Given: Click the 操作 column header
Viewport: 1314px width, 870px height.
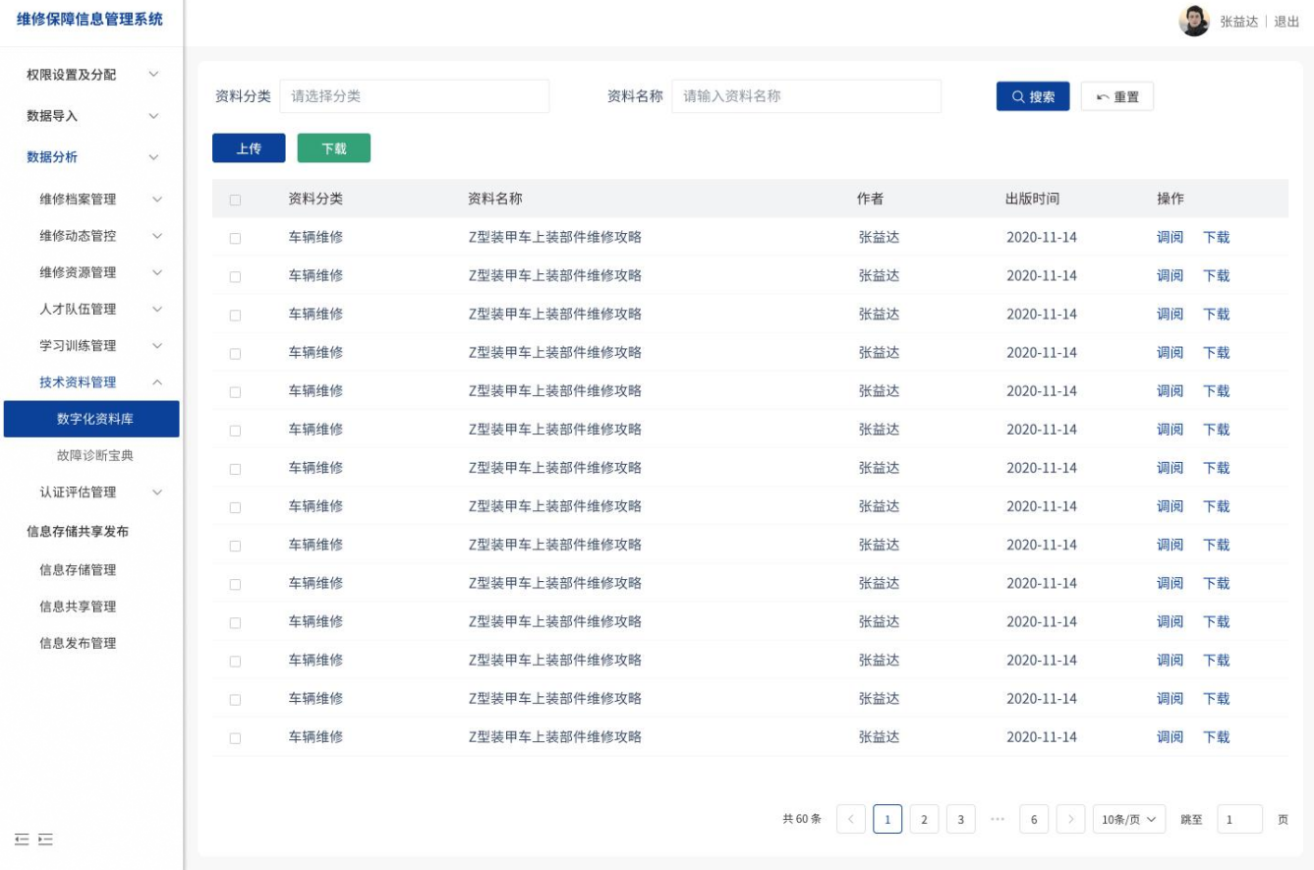Looking at the screenshot, I should pyautogui.click(x=1171, y=199).
